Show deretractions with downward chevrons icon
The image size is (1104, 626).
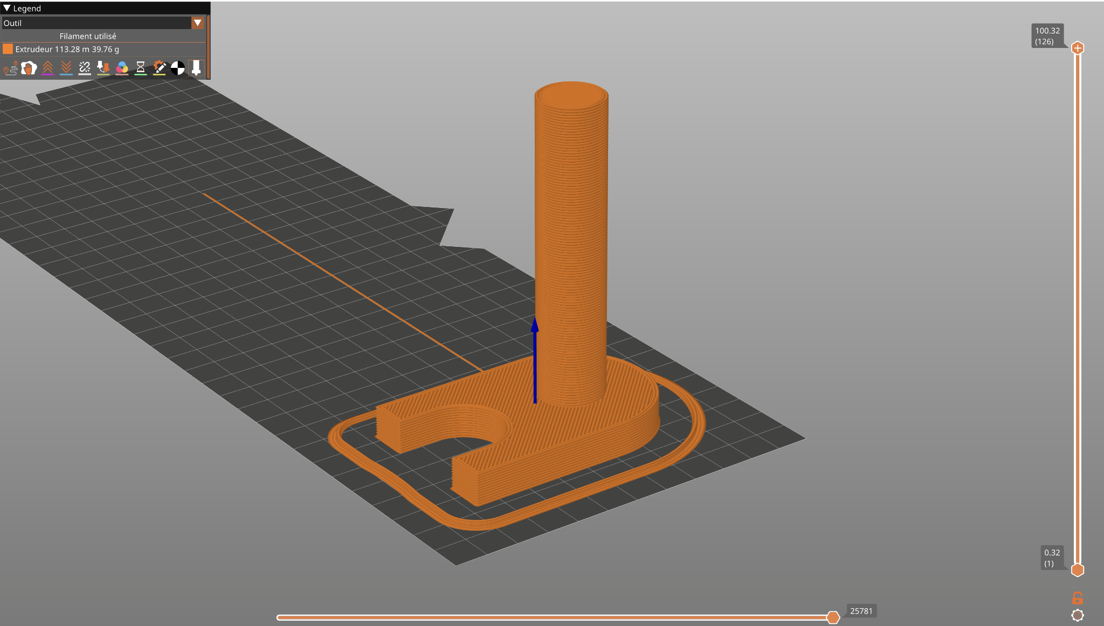(x=66, y=68)
